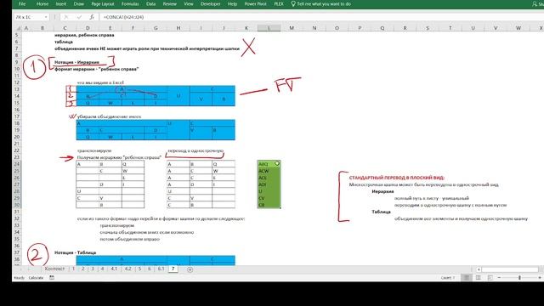Screen dimensions: 544x306
Task: Open sheet tab 4
Action: point(102,269)
